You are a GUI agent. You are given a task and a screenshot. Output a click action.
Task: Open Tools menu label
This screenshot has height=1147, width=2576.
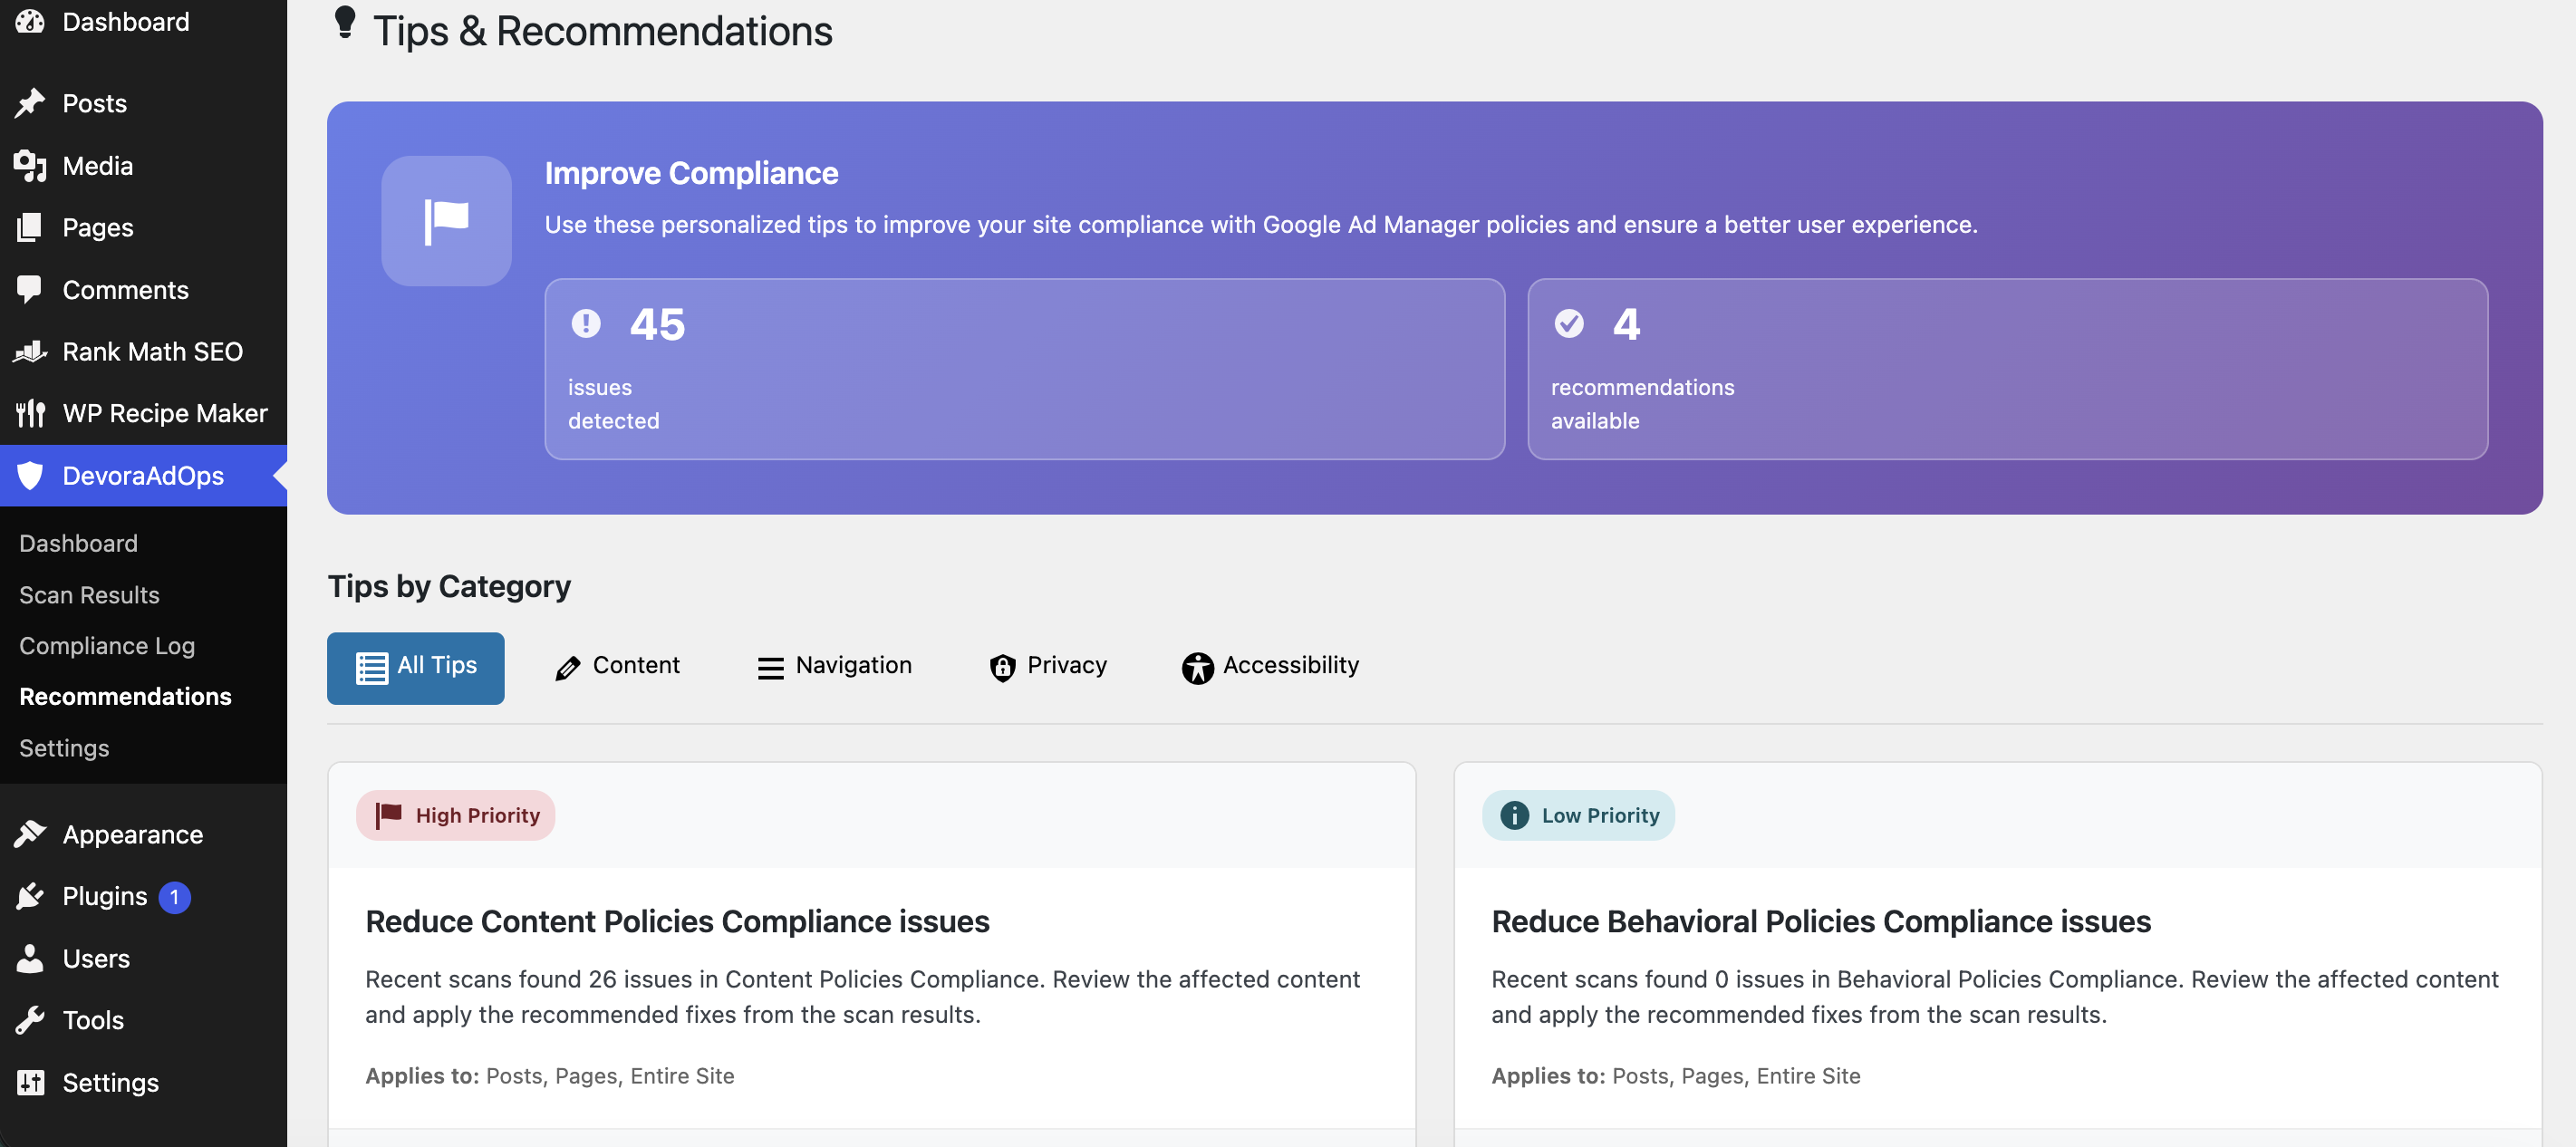pyautogui.click(x=93, y=1020)
